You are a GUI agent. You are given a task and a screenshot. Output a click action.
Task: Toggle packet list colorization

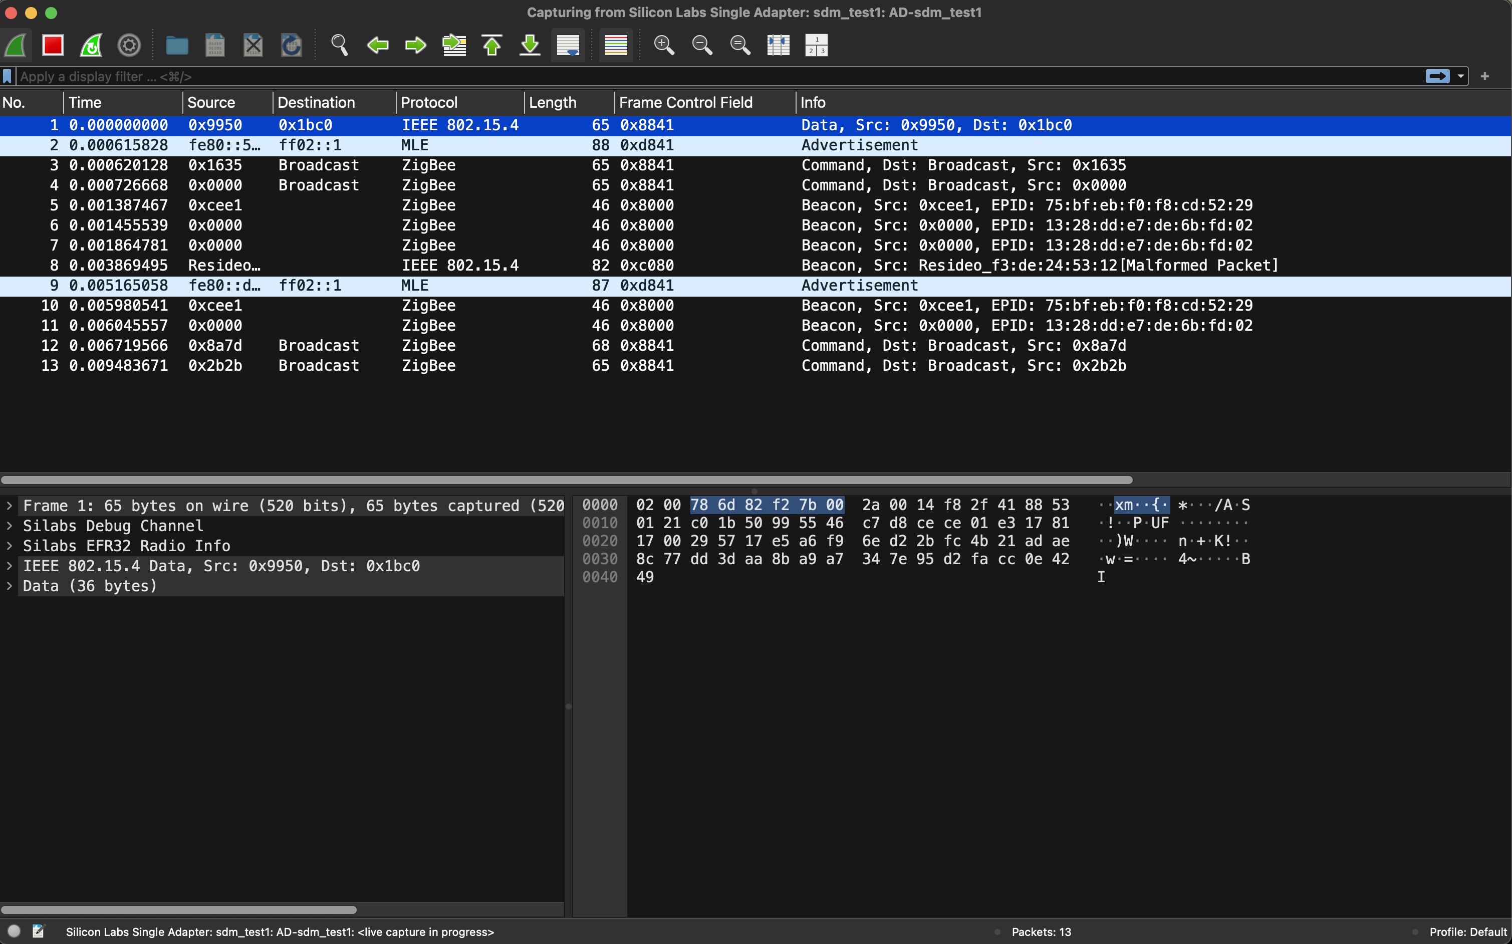(x=616, y=45)
